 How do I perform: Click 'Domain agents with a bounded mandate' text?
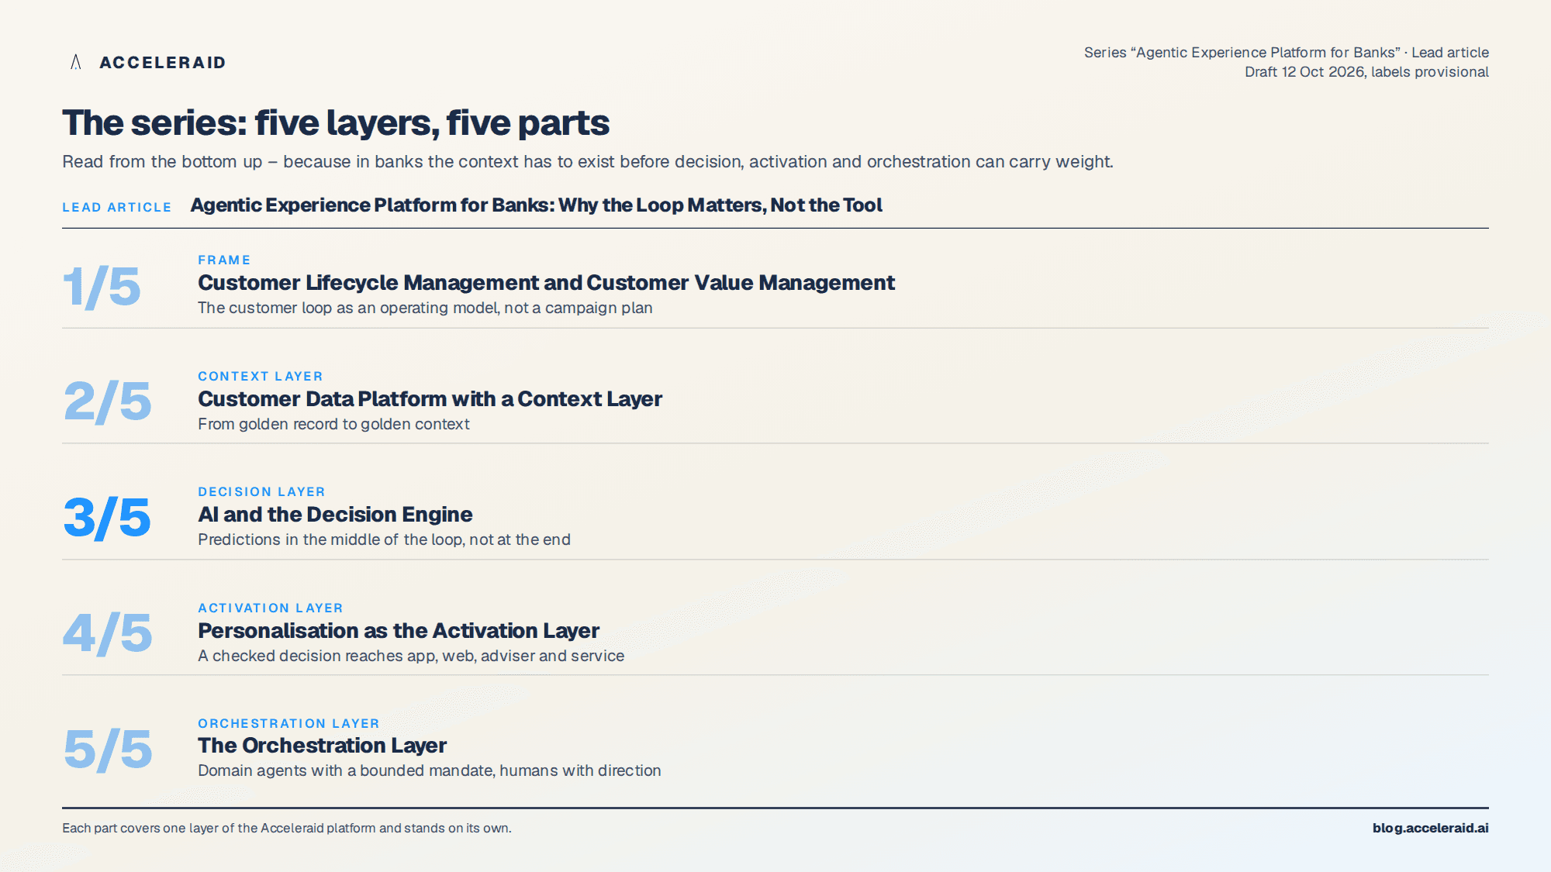pyautogui.click(x=430, y=770)
